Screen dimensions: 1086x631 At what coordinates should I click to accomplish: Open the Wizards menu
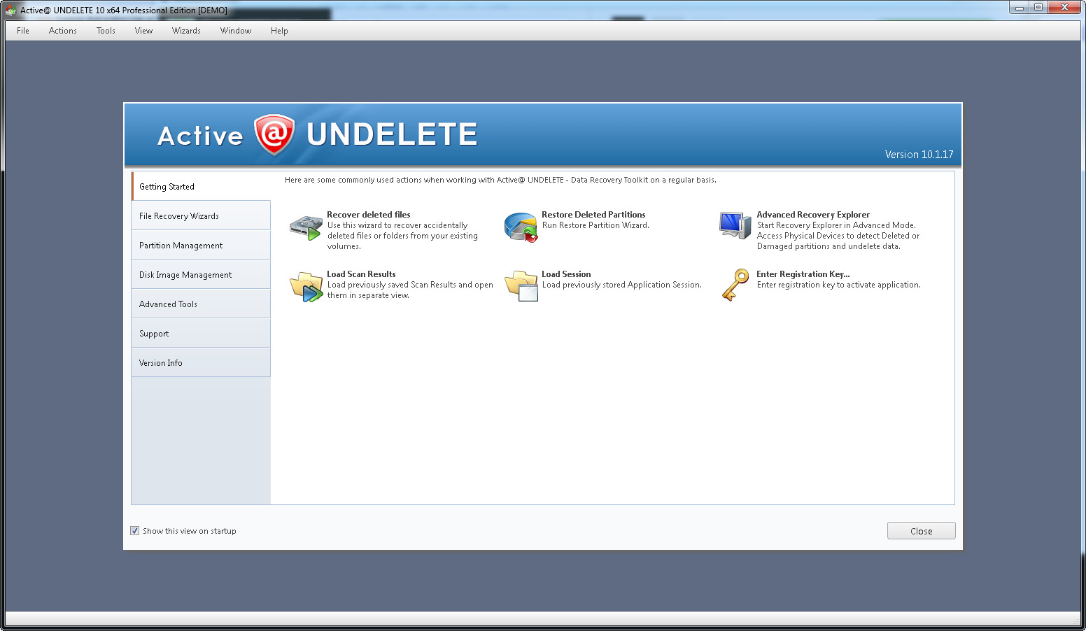[186, 30]
